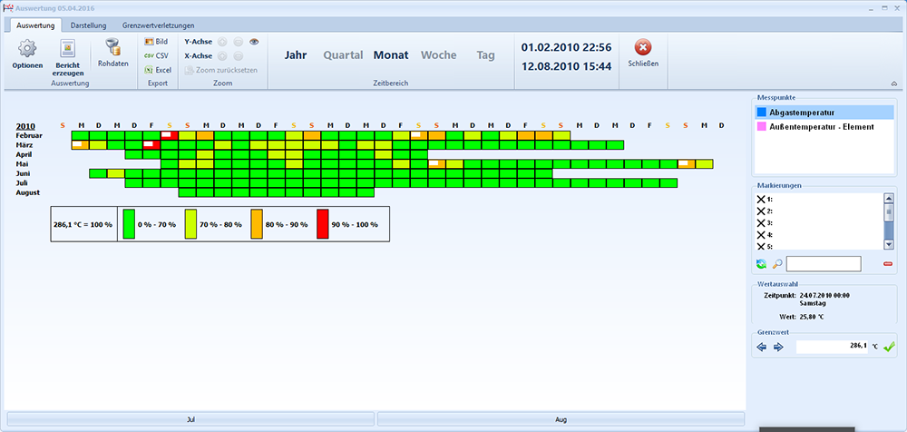This screenshot has width=907, height=432.
Task: Click the Markierungen scrollbar thumb
Action: [889, 212]
